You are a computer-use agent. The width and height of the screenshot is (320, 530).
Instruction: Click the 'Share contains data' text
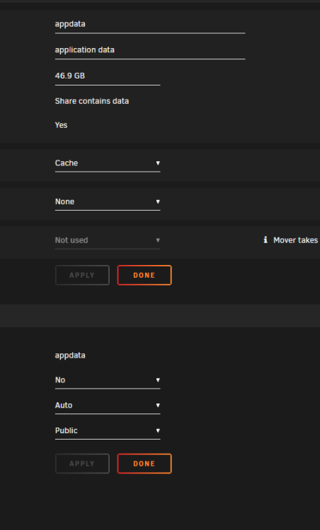tap(92, 101)
